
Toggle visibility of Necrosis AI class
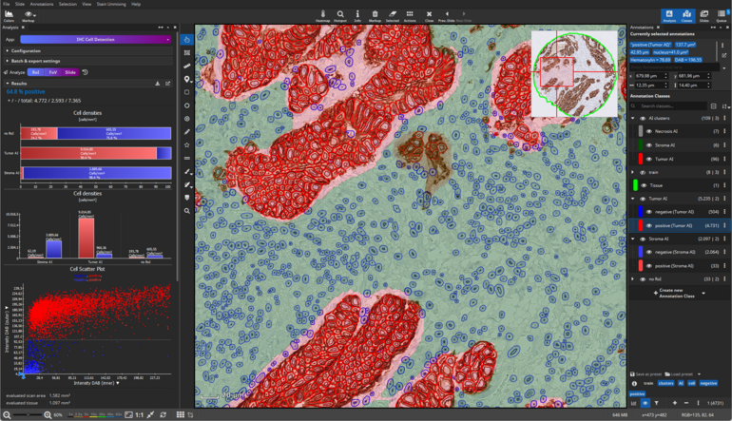(x=645, y=132)
